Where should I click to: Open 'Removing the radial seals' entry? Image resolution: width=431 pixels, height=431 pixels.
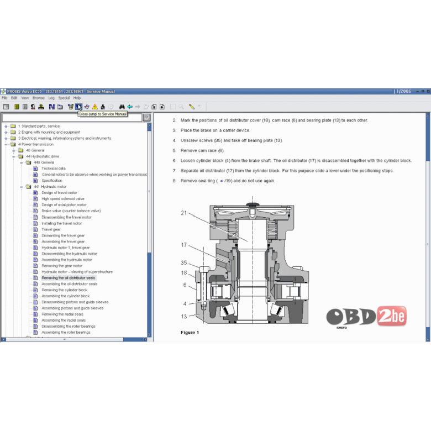point(62,314)
